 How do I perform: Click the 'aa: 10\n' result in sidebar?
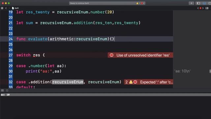pos(182,71)
